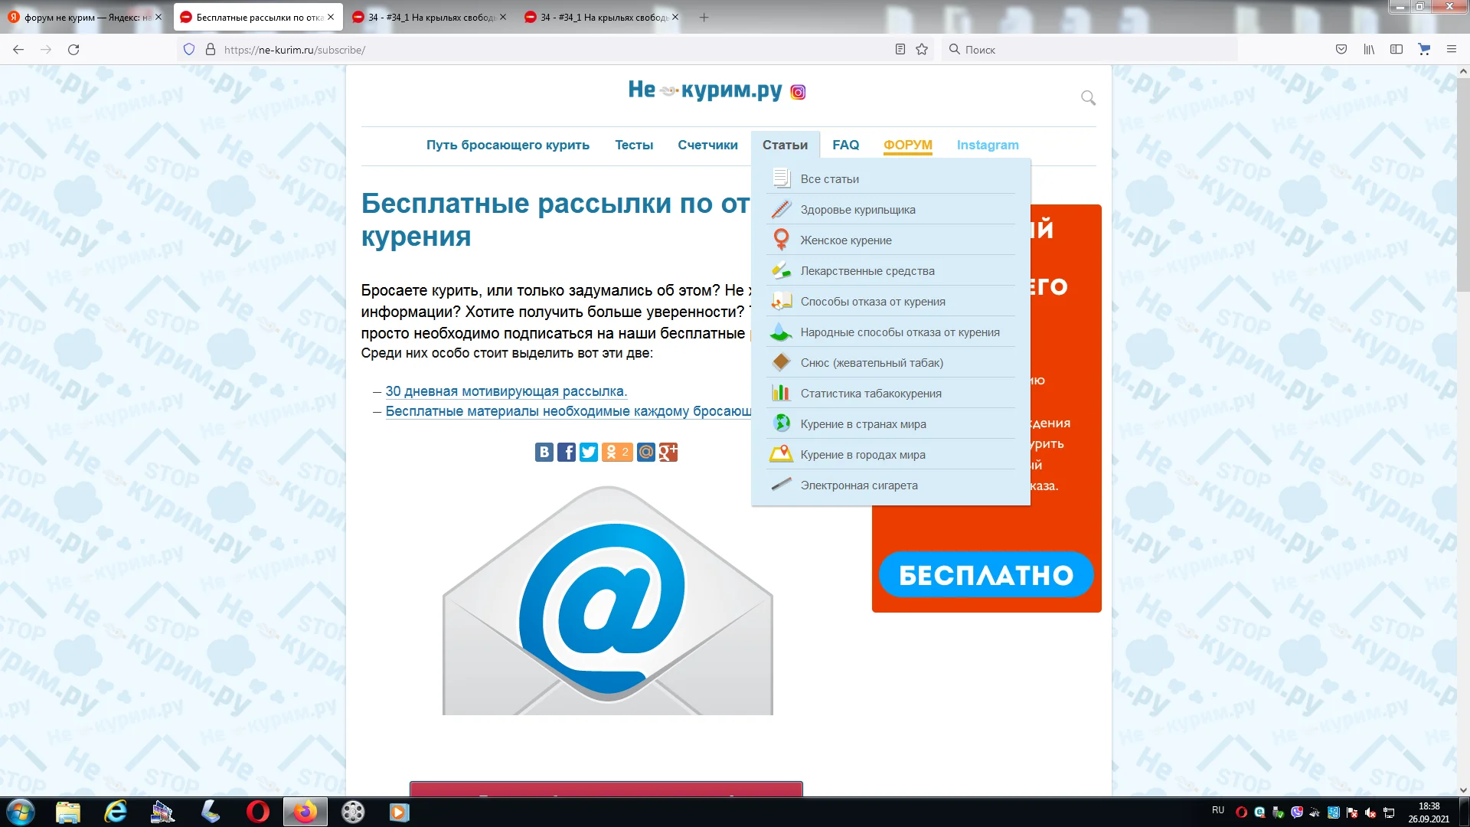Select Электронная сигарета from Статьи dropdown
1470x827 pixels.
point(857,485)
